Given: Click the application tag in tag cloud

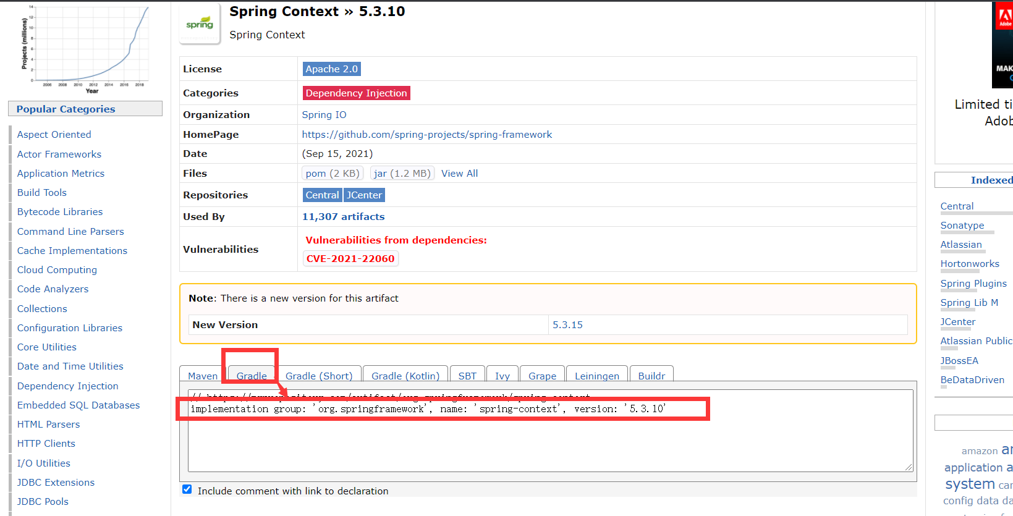Looking at the screenshot, I should pos(973,468).
